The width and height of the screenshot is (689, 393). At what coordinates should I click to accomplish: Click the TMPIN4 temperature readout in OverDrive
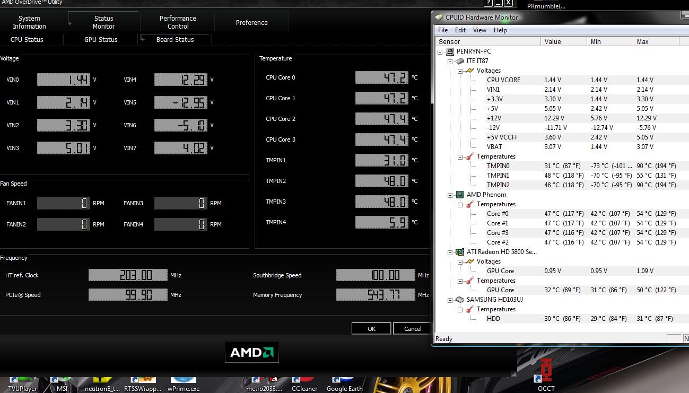coord(382,222)
